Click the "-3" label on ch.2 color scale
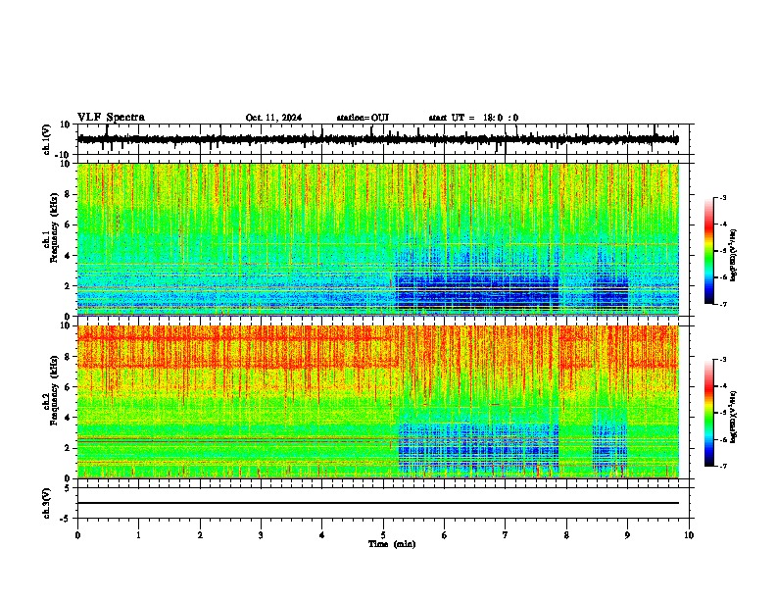This screenshot has height=600, width=776. point(722,360)
